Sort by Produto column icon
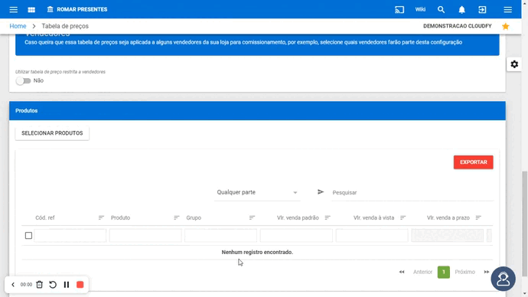 point(177,218)
